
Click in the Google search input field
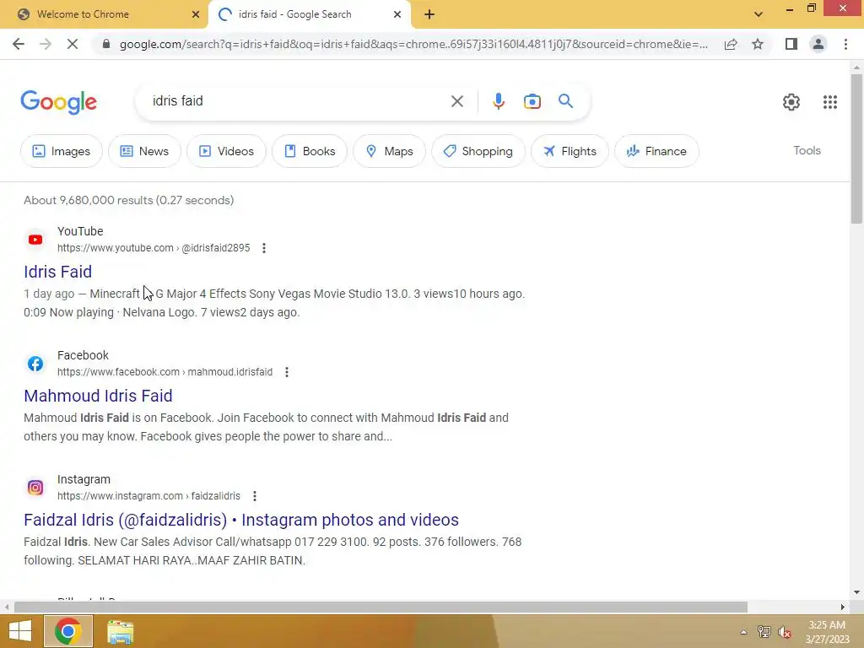click(x=298, y=101)
